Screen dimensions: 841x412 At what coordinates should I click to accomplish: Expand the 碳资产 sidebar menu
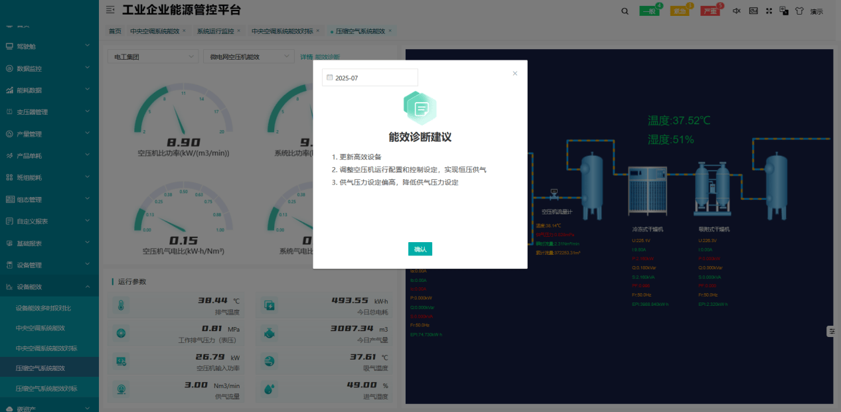[x=49, y=409]
